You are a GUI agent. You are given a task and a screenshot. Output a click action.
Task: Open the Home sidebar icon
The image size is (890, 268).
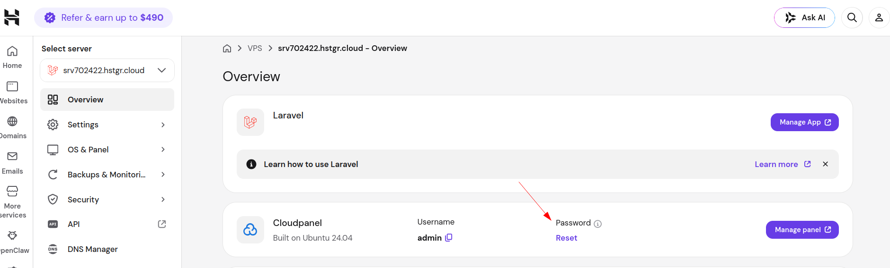[12, 51]
